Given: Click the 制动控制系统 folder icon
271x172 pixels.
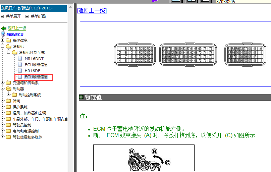Looking at the screenshot, I should pos(14,95).
